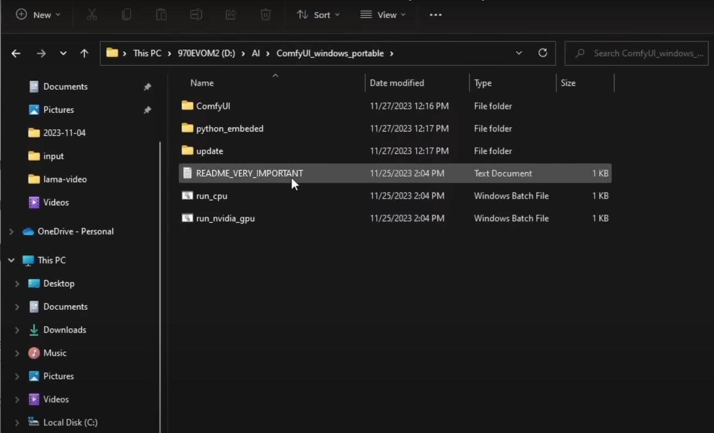714x433 pixels.
Task: Click the update folder icon
Action: [x=188, y=150]
